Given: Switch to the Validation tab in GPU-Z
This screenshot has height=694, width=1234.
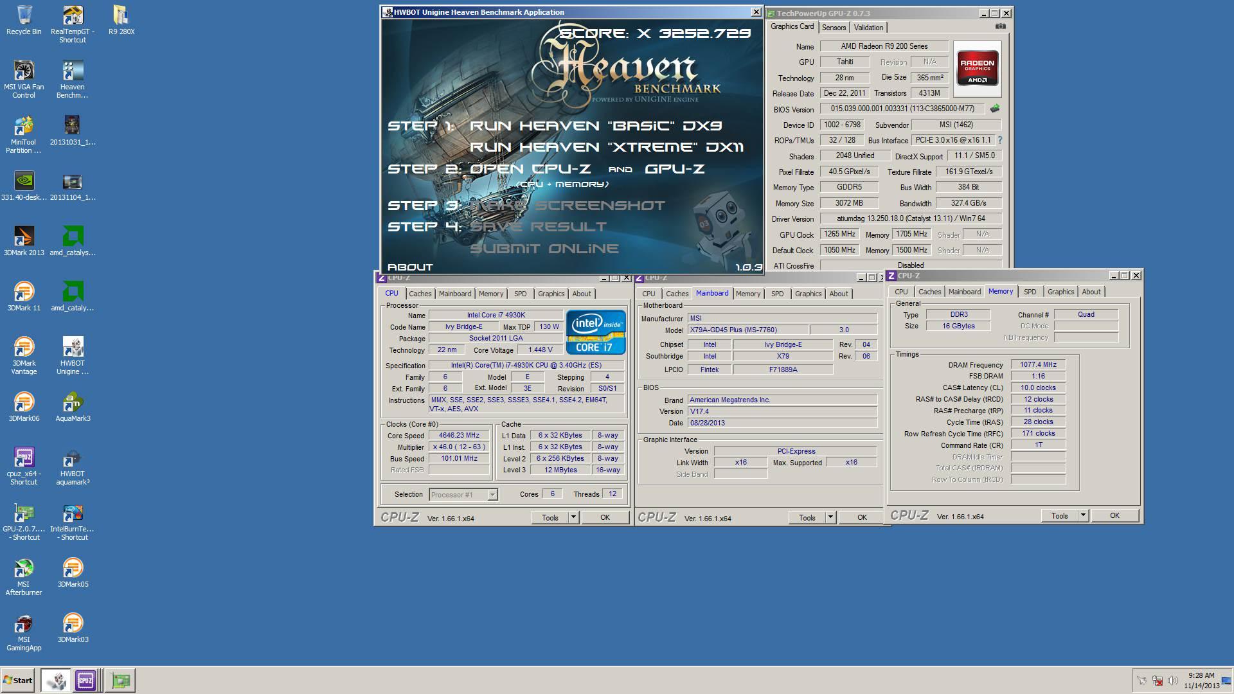Looking at the screenshot, I should 868,27.
